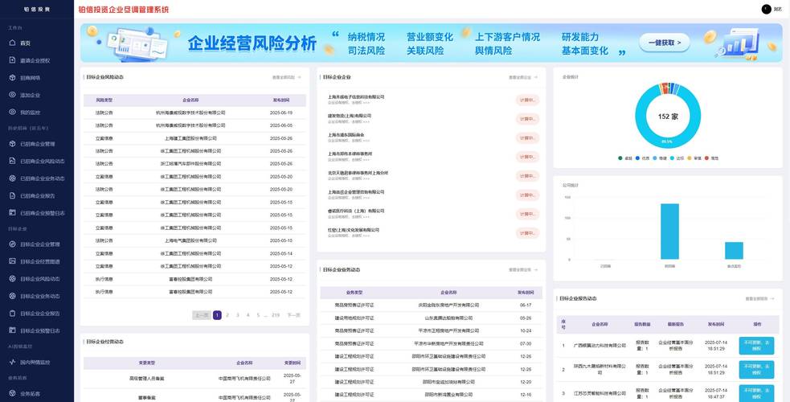The image size is (790, 402).
Task: Open 目标企业预警日志 menu entry
Action: point(36,330)
